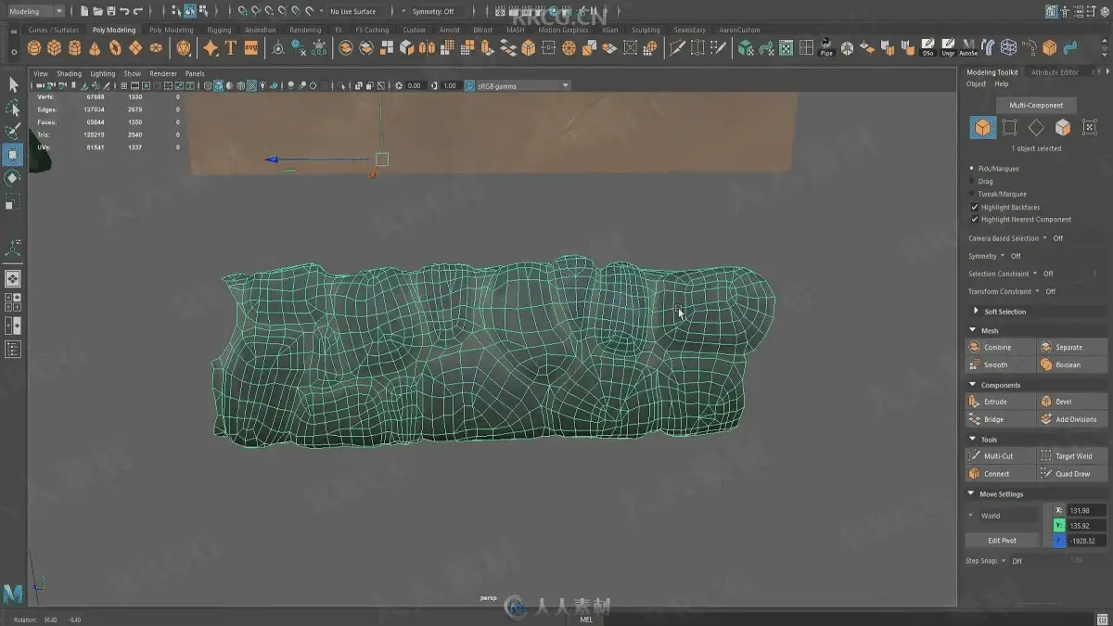
Task: Open the Modeling workspace menu-set dropdown
Action: click(x=35, y=11)
